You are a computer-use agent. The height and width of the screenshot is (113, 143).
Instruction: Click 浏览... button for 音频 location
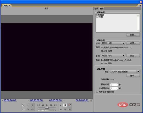pyautogui.click(x=133, y=56)
